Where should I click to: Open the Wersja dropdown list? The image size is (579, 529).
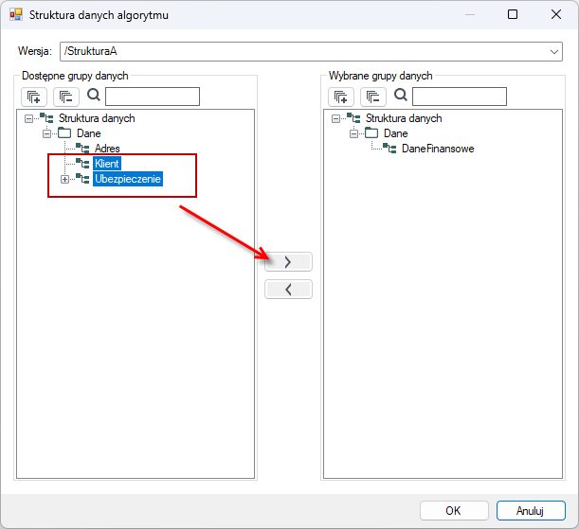pos(554,52)
